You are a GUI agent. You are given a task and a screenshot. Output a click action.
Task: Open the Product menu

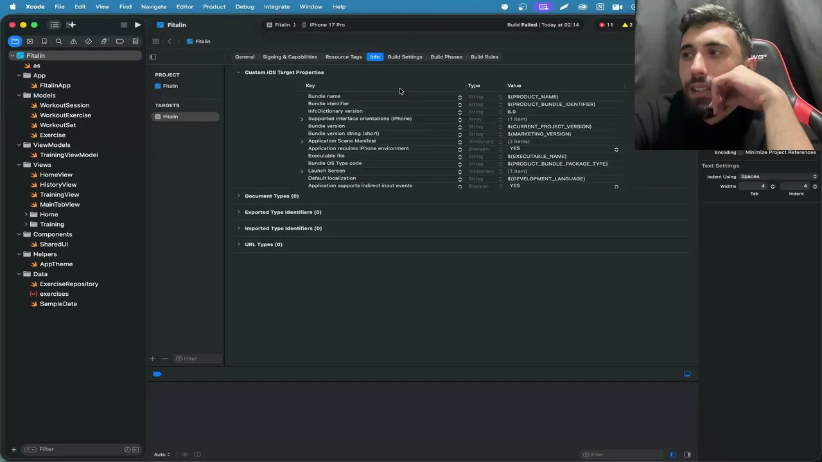214,6
